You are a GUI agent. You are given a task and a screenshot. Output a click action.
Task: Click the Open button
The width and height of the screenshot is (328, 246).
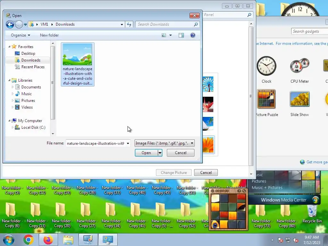(146, 153)
